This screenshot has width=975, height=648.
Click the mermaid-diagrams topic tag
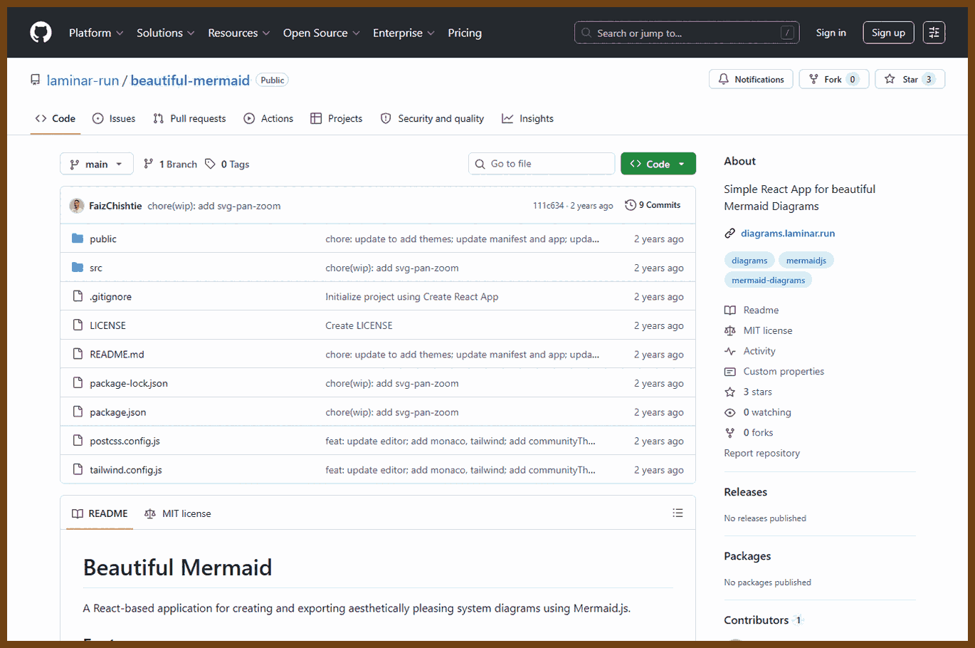click(x=768, y=280)
